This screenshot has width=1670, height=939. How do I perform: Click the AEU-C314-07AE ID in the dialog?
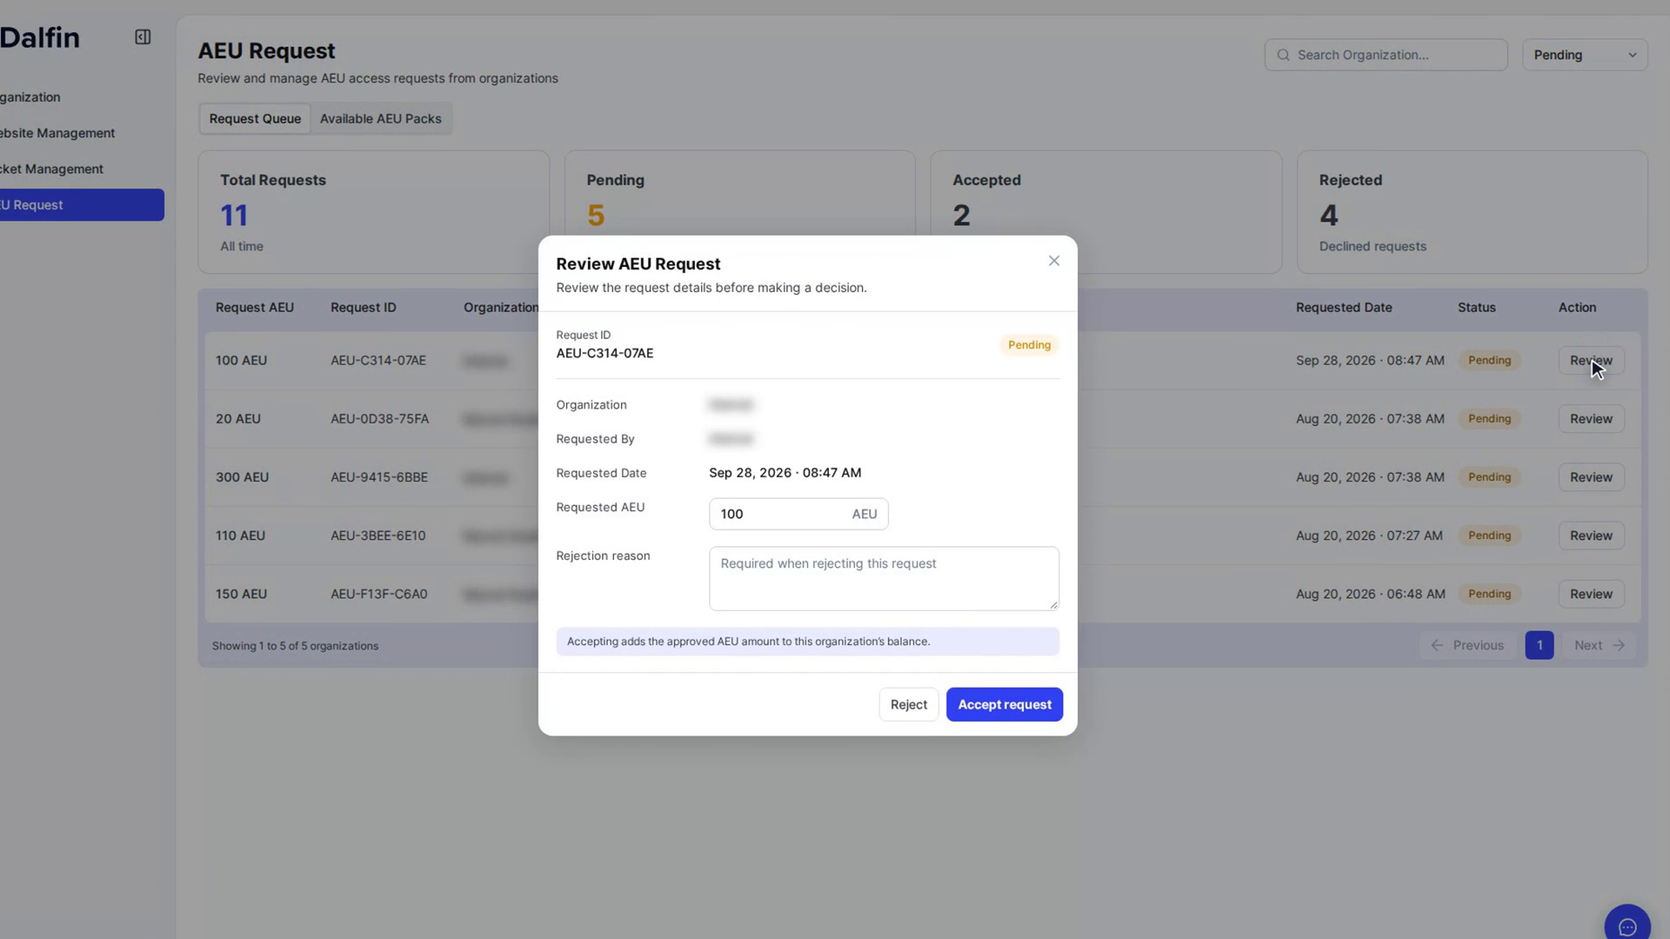pos(605,353)
